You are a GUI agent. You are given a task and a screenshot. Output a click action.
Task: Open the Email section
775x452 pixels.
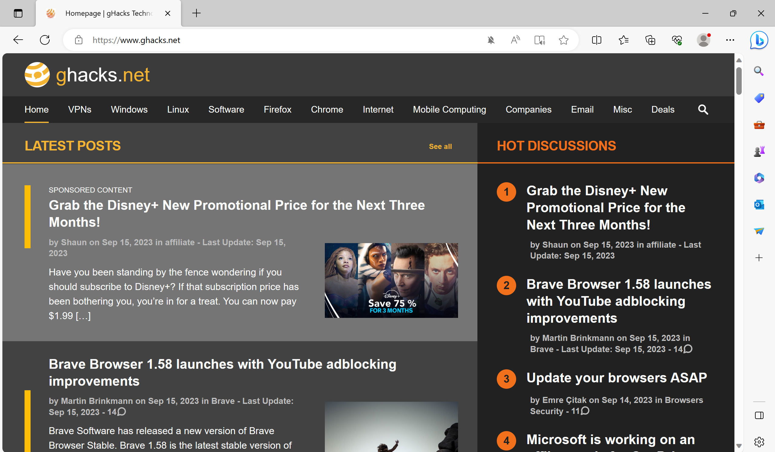582,110
